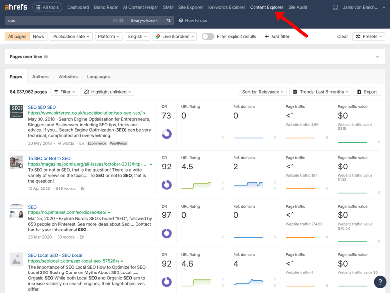Open 'To SEO or Not to SEO' link
This screenshot has height=293, width=390.
click(x=49, y=158)
